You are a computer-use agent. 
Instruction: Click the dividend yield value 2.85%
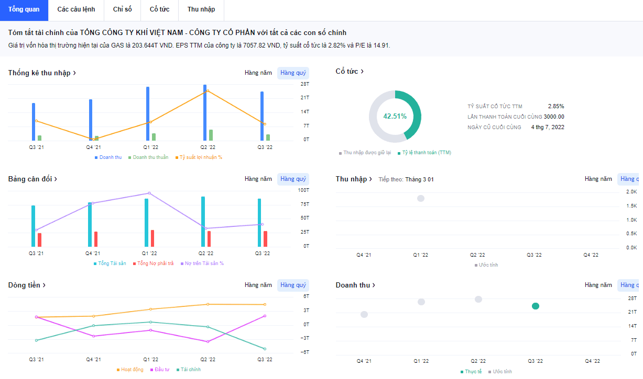tap(556, 106)
